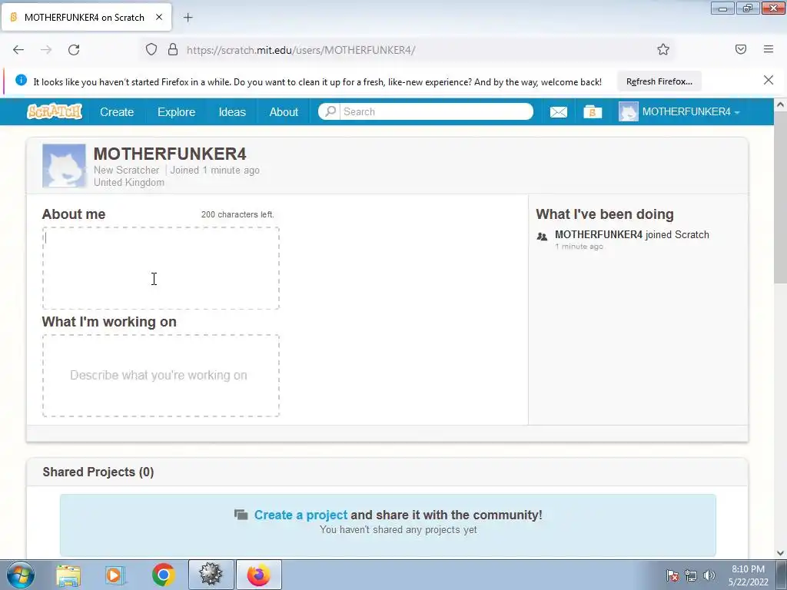Open the Ideas menu item
Screen dimensions: 787x590
click(232, 112)
